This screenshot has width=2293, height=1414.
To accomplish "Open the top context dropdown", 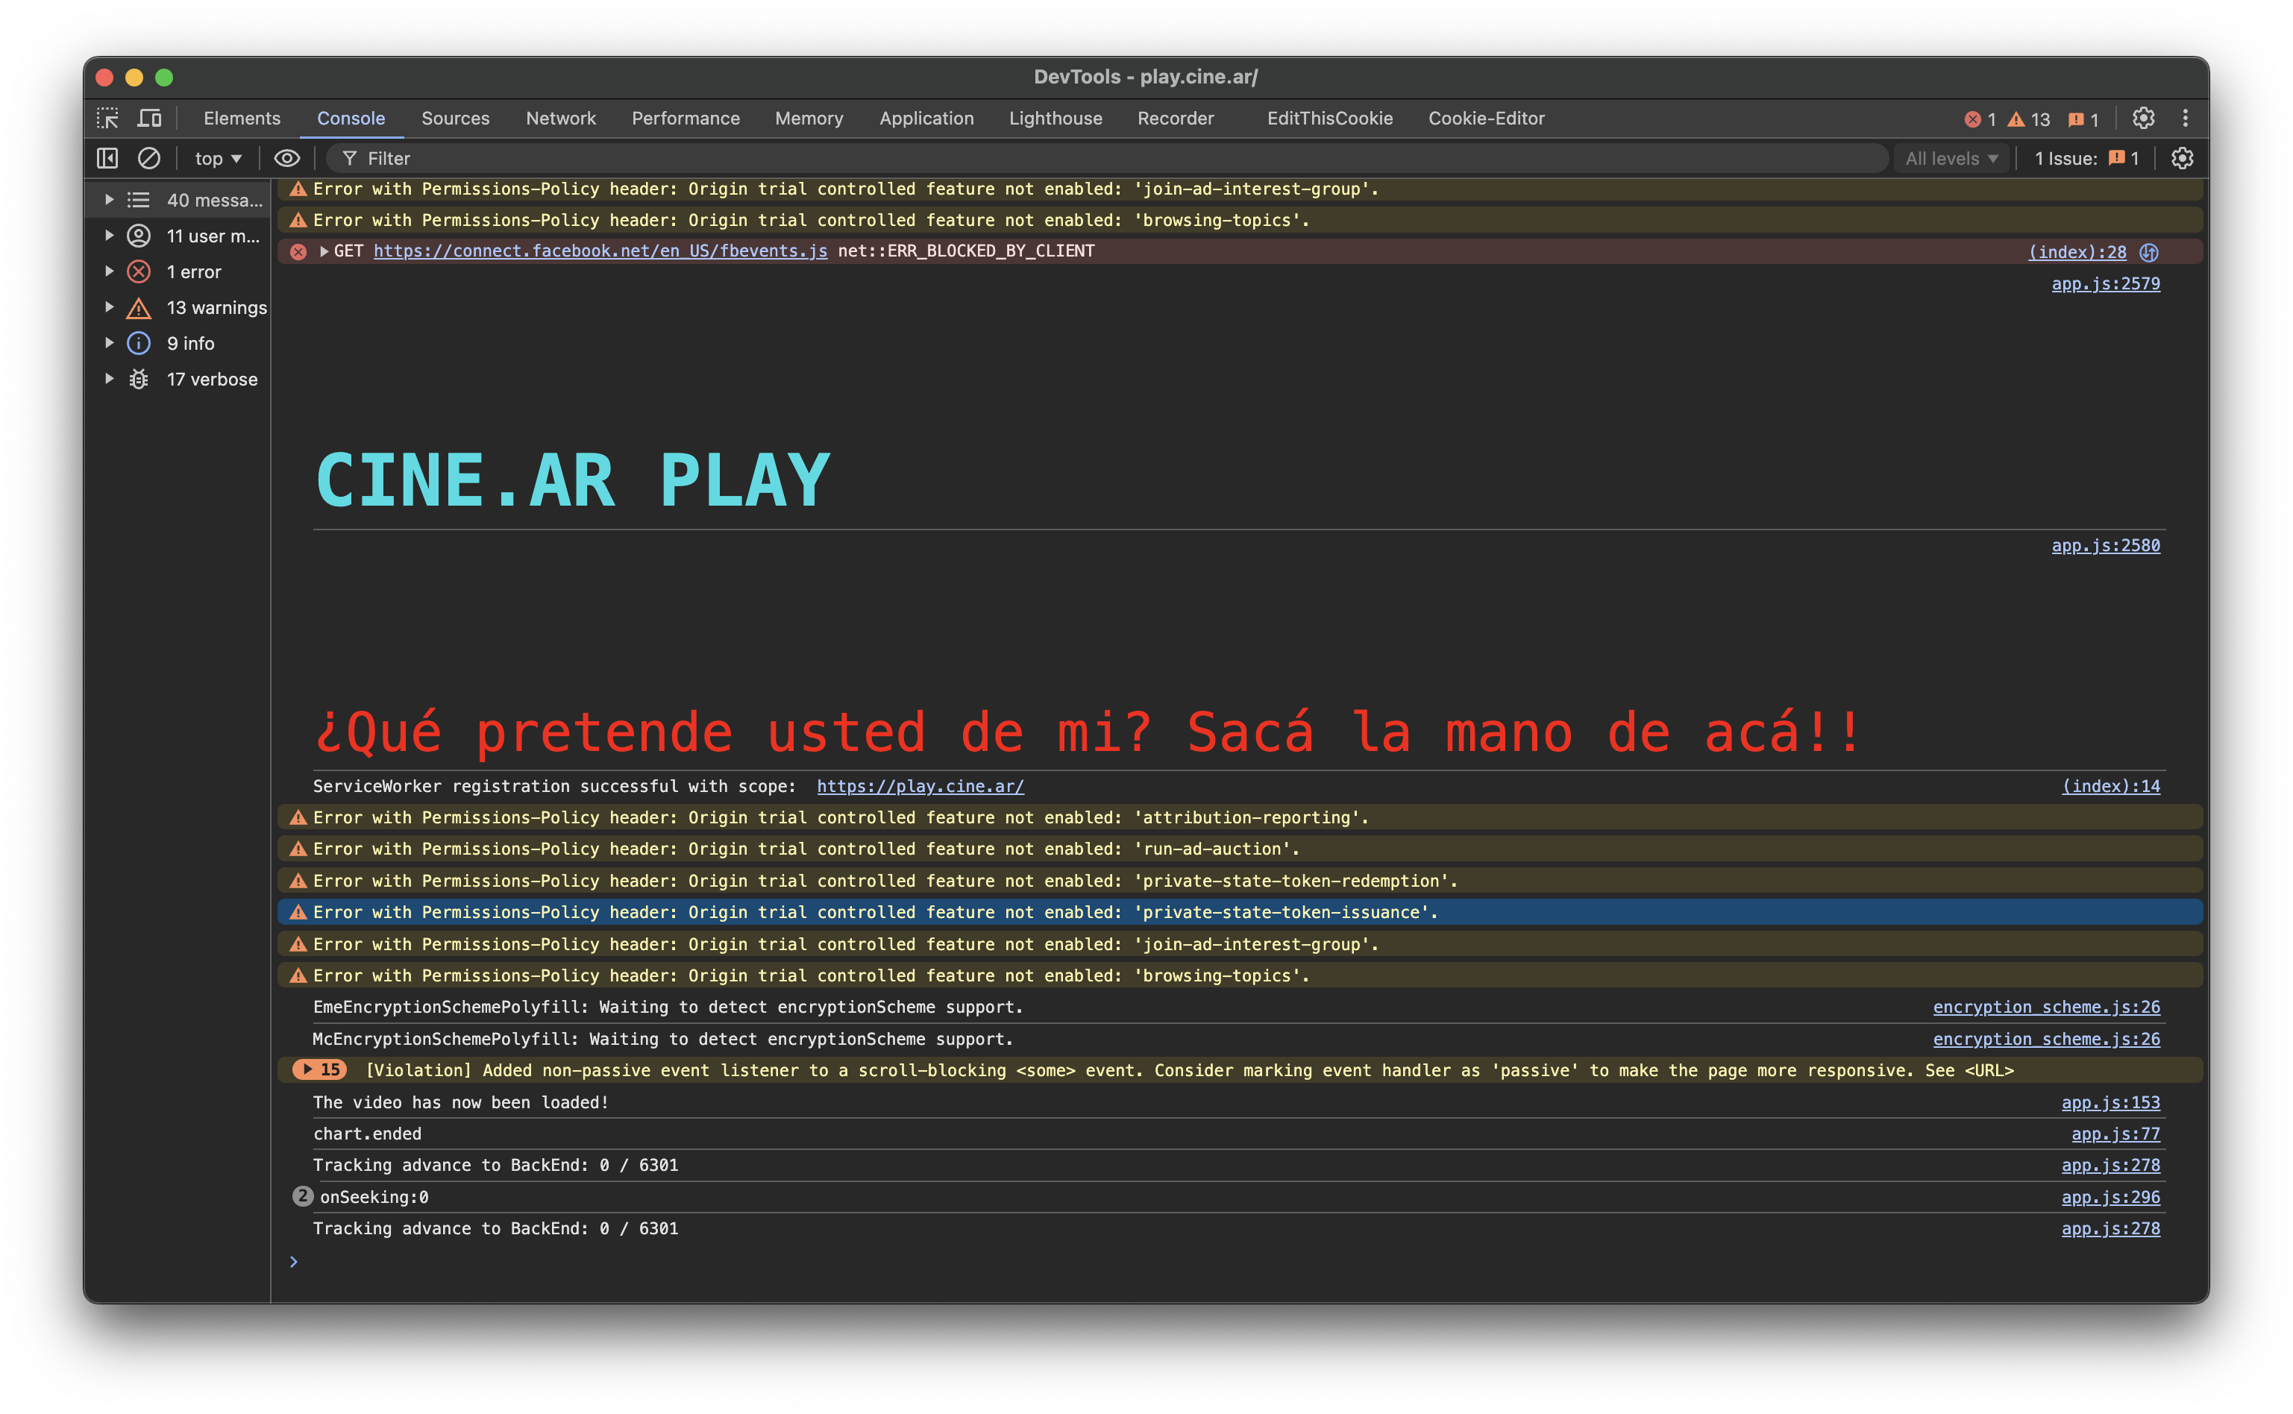I will click(217, 158).
